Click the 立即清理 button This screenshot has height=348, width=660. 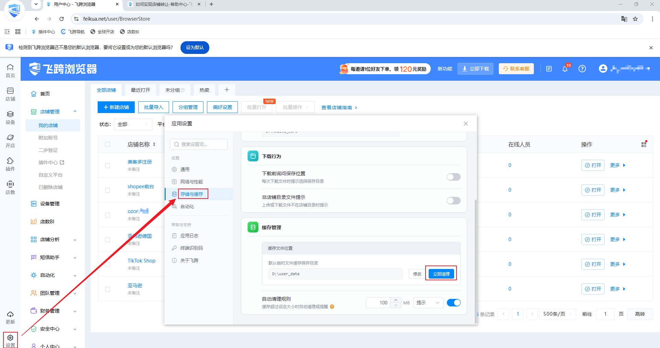[x=441, y=274]
